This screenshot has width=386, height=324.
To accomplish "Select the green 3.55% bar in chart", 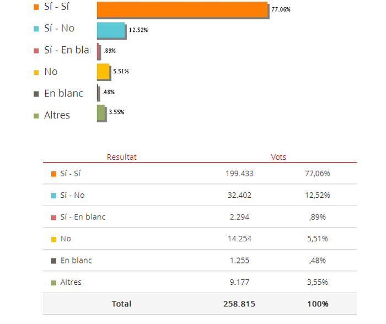I will 101,112.
